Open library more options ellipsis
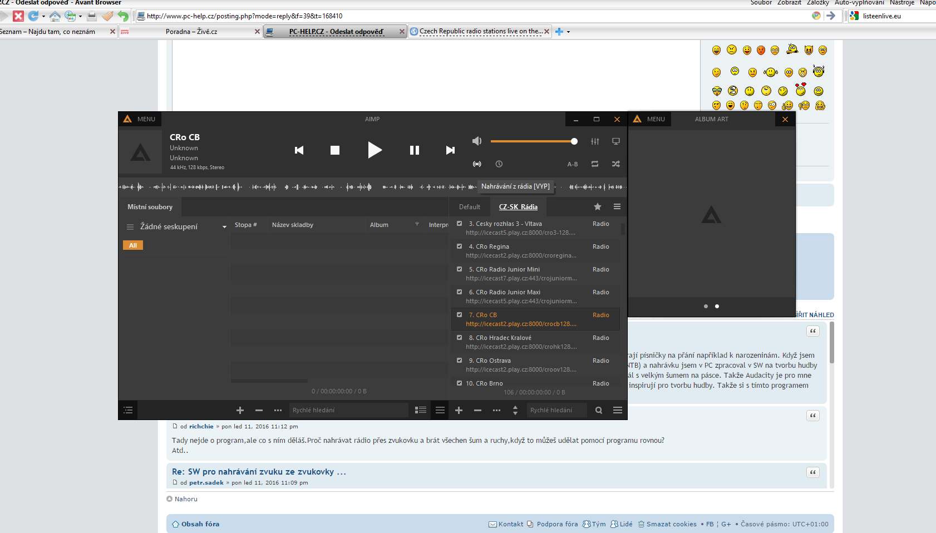Image resolution: width=936 pixels, height=533 pixels. (x=278, y=410)
